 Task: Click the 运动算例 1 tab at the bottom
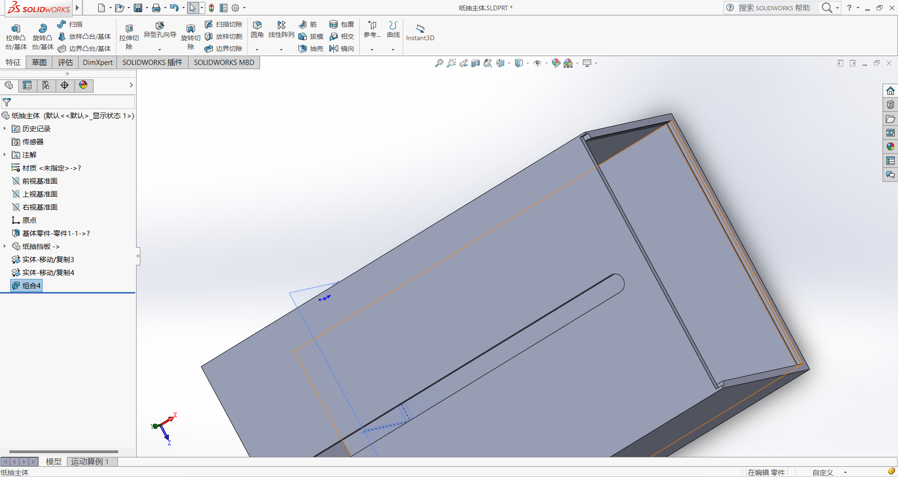[x=90, y=462]
